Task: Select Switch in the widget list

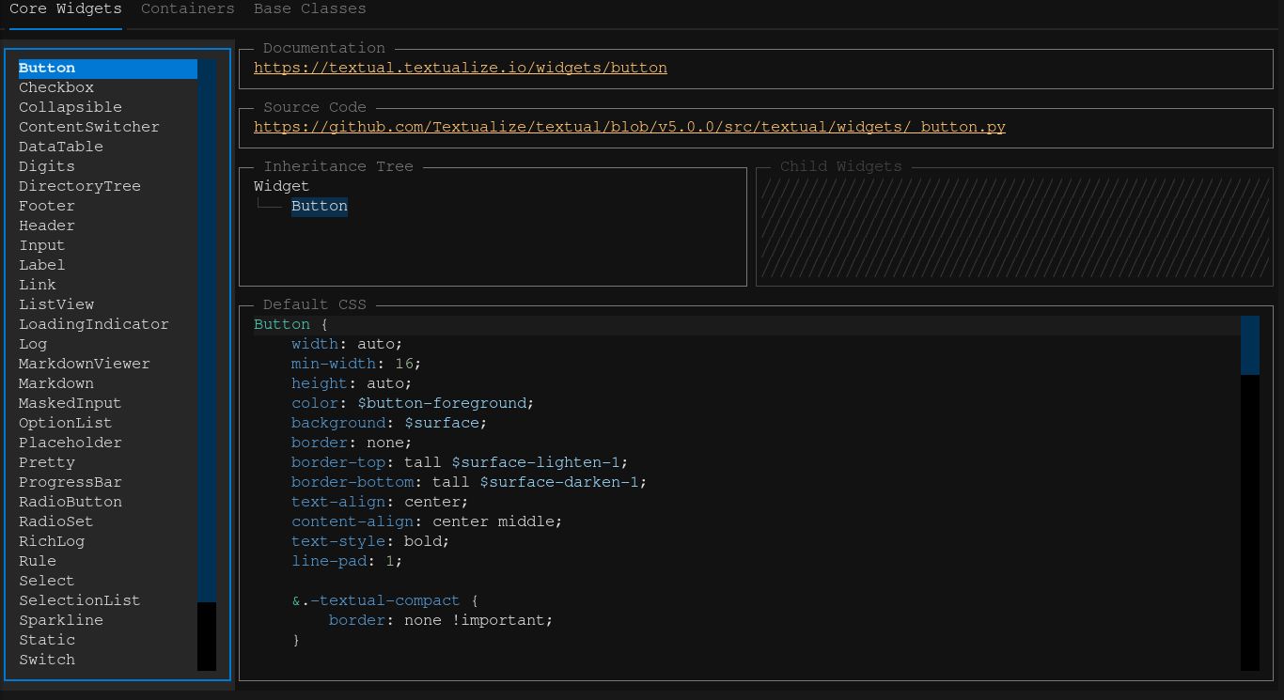Action: click(x=47, y=659)
